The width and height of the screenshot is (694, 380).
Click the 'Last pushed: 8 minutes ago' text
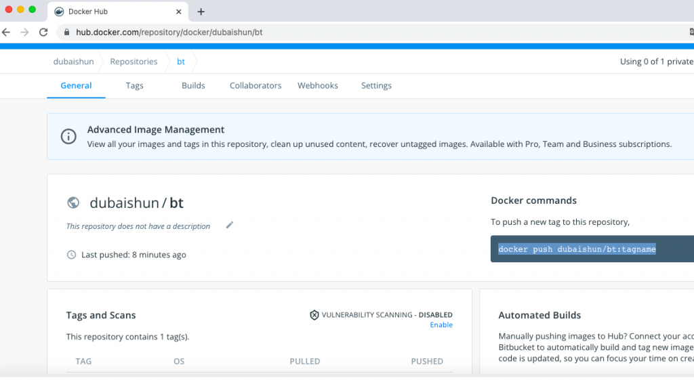[134, 255]
